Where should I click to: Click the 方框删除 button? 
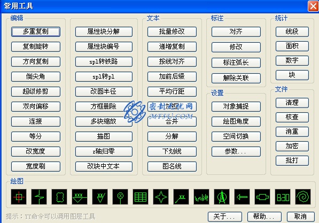pos(104,106)
